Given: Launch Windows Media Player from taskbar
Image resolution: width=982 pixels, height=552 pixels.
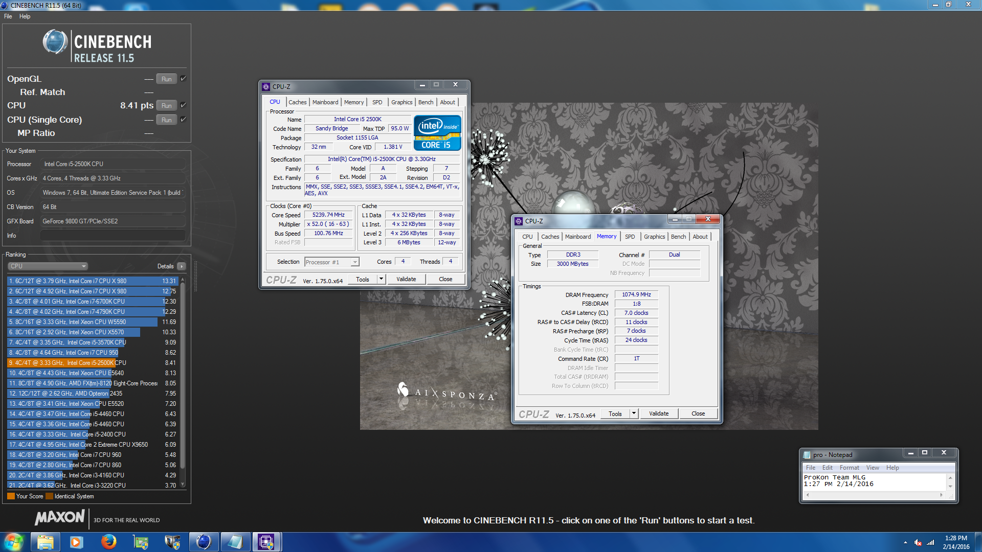Looking at the screenshot, I should [x=76, y=542].
